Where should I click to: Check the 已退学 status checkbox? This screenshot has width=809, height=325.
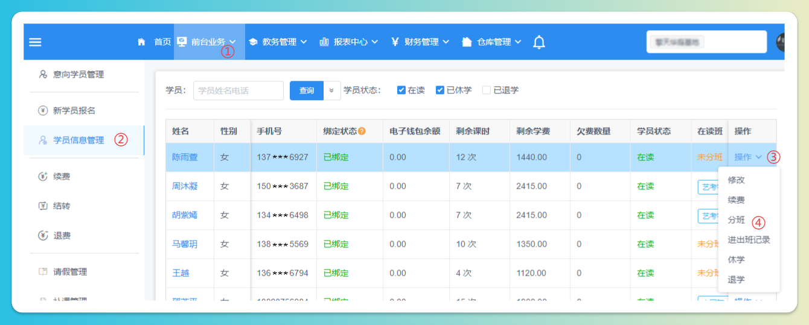486,90
